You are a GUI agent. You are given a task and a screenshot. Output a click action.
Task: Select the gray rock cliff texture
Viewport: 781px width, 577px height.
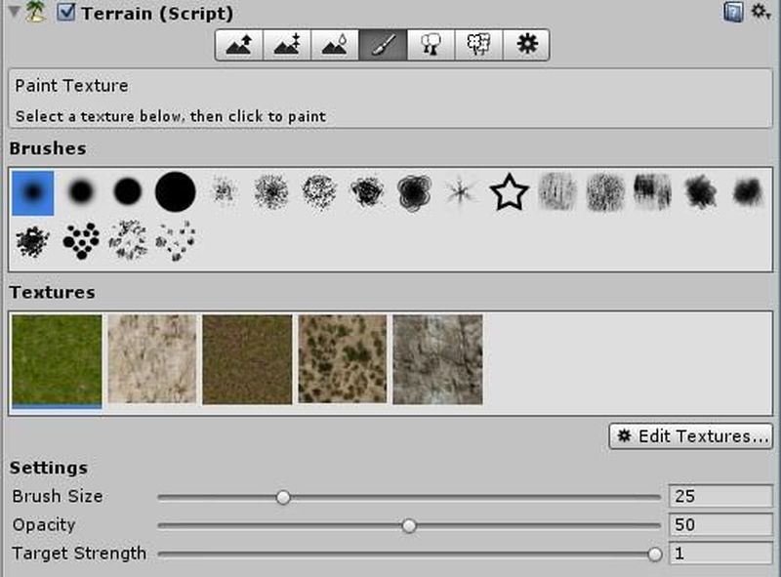pos(437,359)
